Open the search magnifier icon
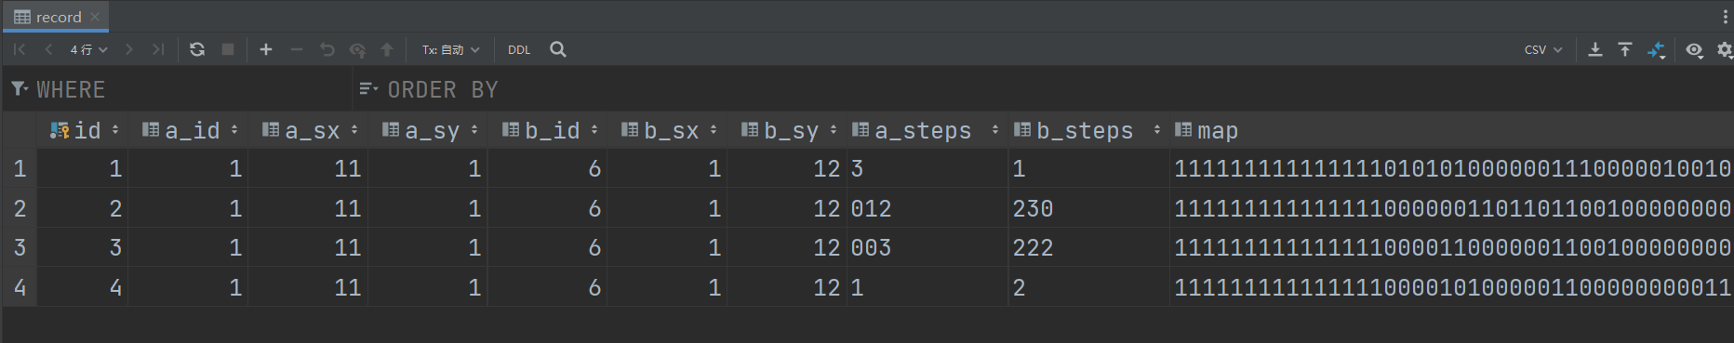 click(558, 49)
